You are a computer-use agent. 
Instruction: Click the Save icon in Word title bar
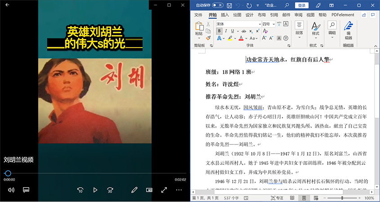[x=229, y=5]
